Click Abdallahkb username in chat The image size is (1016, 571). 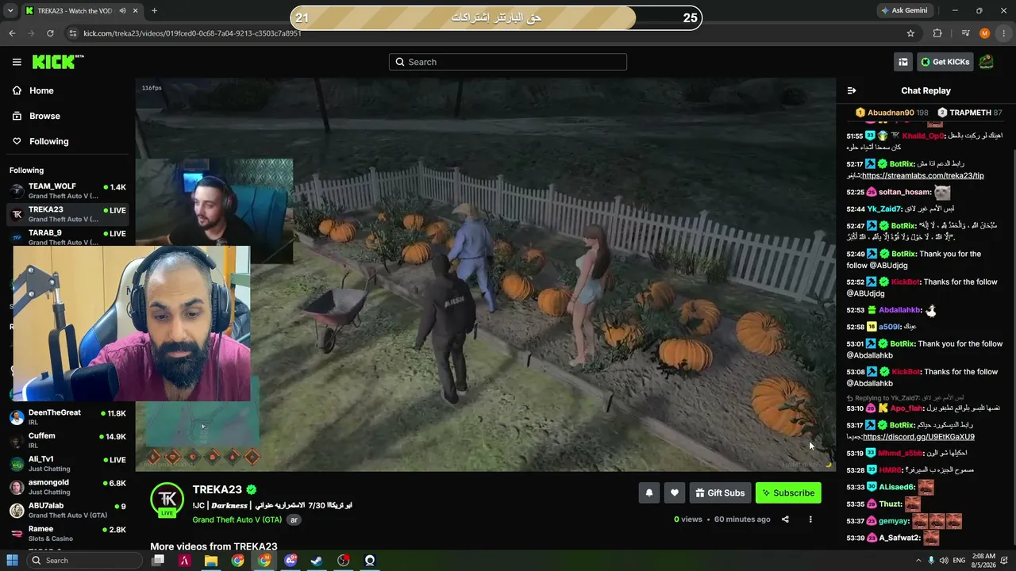[899, 310]
